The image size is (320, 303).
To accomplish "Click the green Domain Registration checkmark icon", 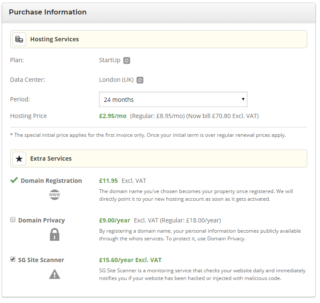I will (14, 181).
